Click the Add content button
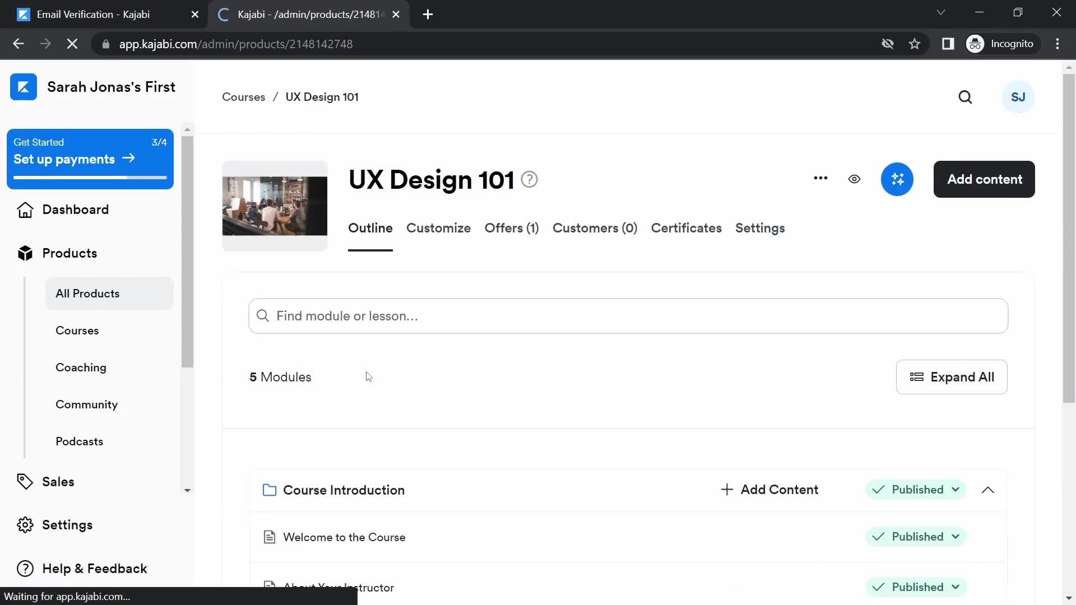This screenshot has width=1076, height=605. (984, 179)
